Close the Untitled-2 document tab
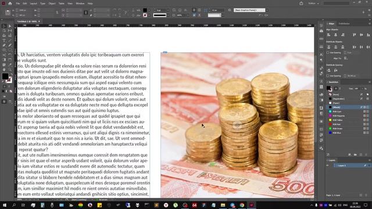This screenshot has height=209, width=372. (39, 21)
